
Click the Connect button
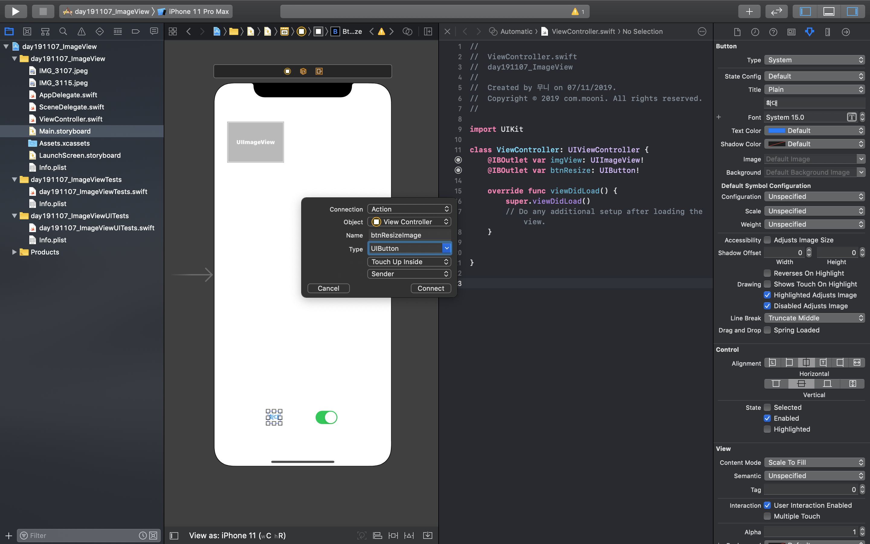point(430,288)
